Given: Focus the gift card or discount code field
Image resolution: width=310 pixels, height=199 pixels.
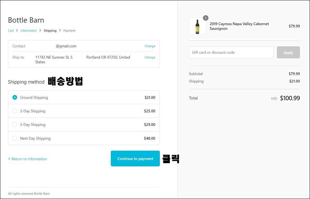Looking at the screenshot, I should pos(231,52).
